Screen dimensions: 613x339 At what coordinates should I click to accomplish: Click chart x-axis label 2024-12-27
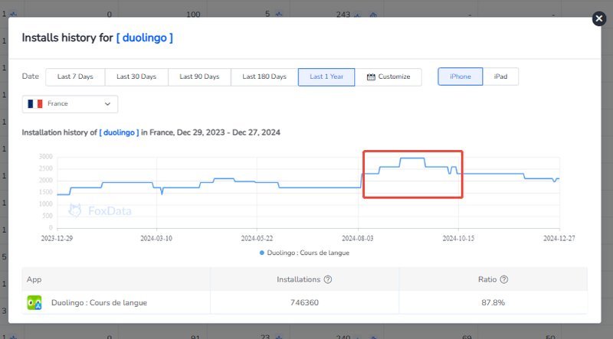point(559,238)
